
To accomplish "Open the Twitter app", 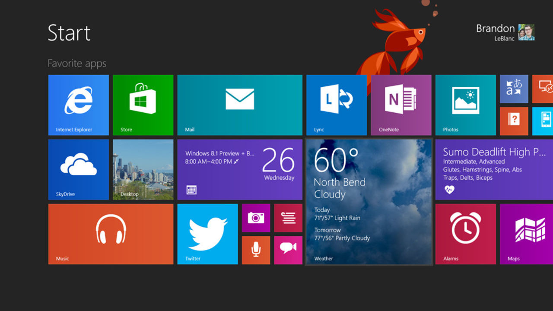I will click(207, 234).
